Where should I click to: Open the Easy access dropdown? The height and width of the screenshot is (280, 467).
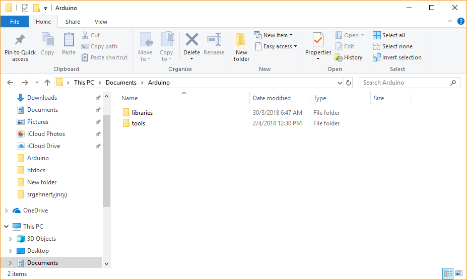276,46
